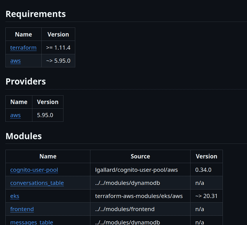
Task: Click the terraform version cell >= 1.11.4
Action: tap(58, 47)
